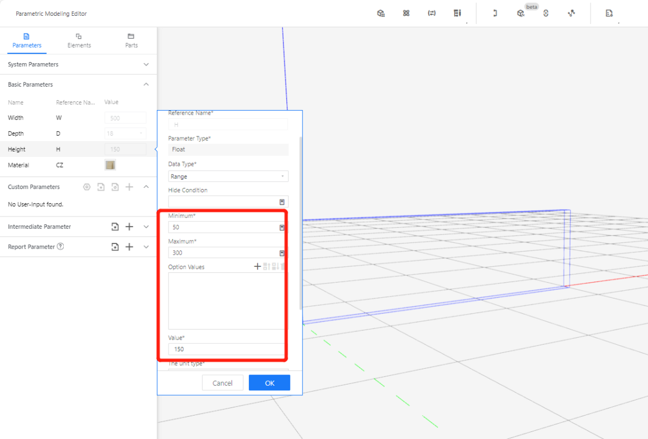Viewport: 648px width, 439px height.
Task: Click the import icon in Intermediate Parameter row
Action: (115, 227)
